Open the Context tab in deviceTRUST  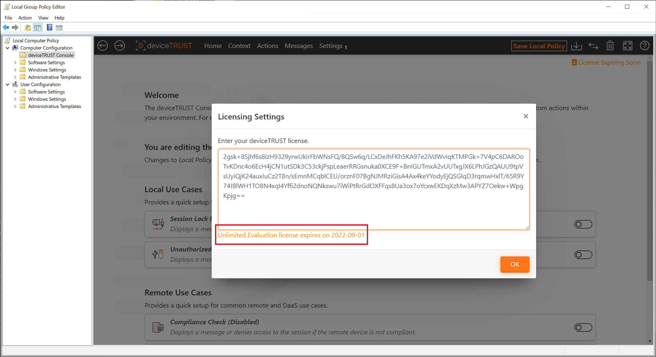239,45
